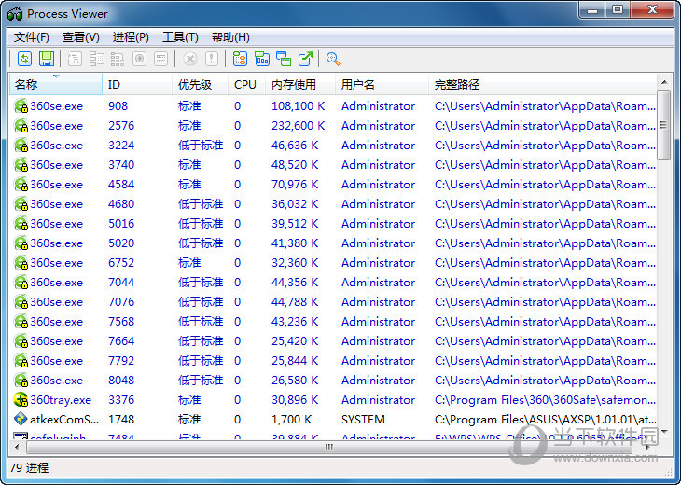Click the orange process tree toolbar icon

click(x=240, y=59)
